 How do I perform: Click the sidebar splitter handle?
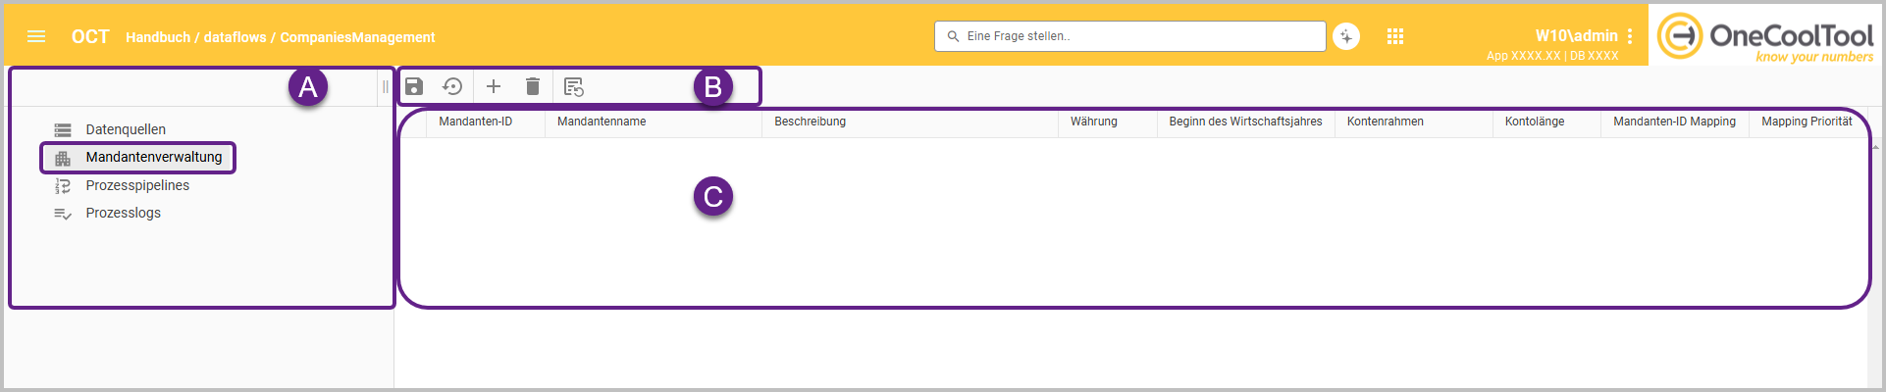click(385, 87)
